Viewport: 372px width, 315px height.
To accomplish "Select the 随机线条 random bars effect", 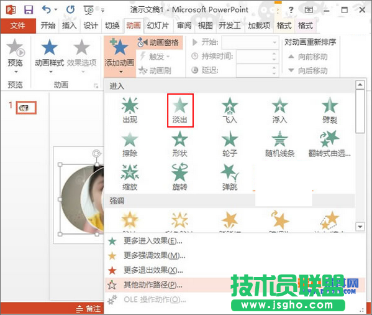I will pos(279,144).
